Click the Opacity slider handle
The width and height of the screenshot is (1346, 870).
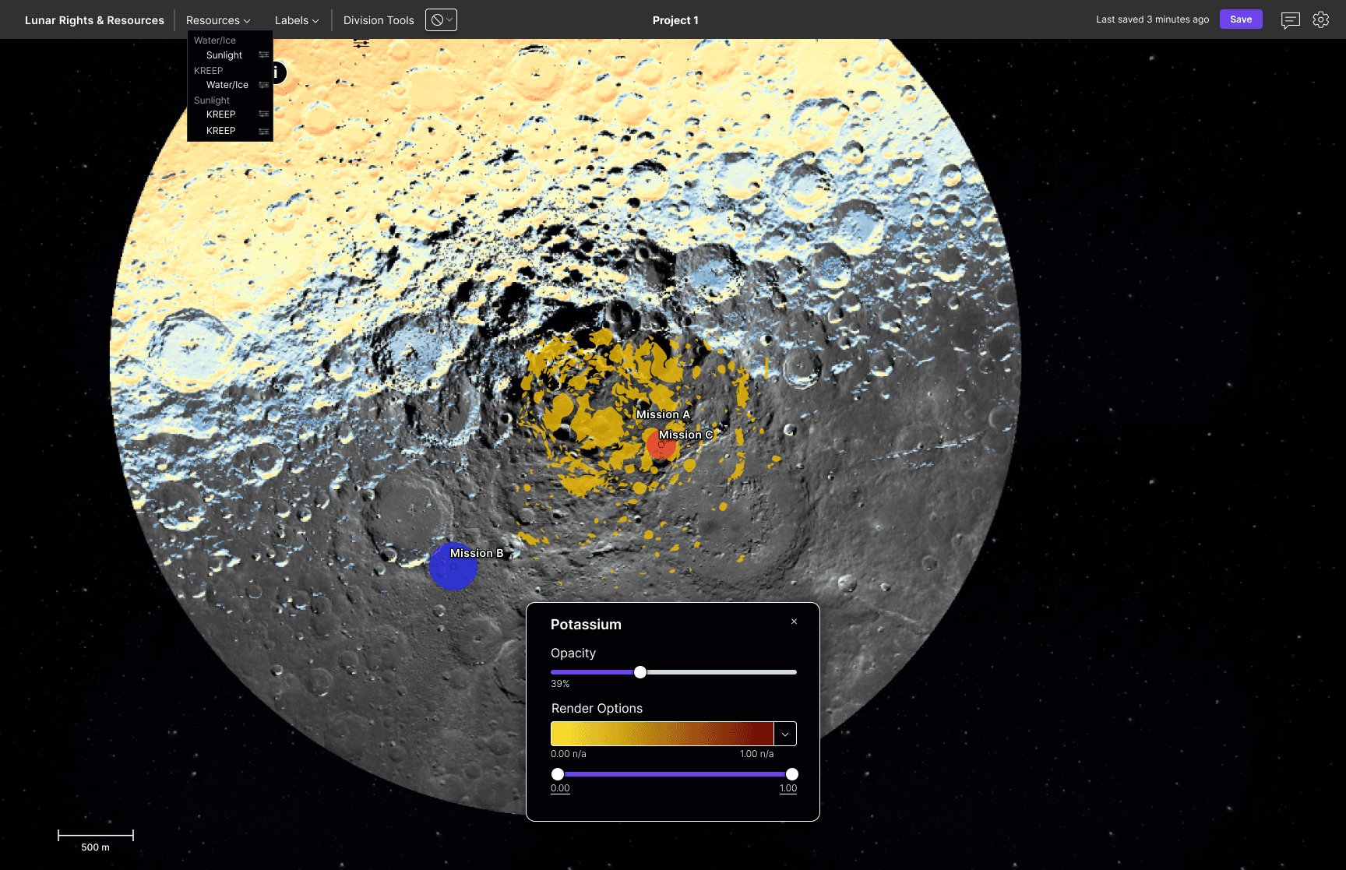click(640, 672)
